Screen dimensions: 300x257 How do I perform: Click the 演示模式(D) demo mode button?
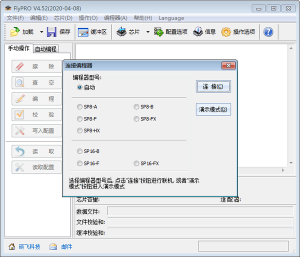tap(213, 109)
